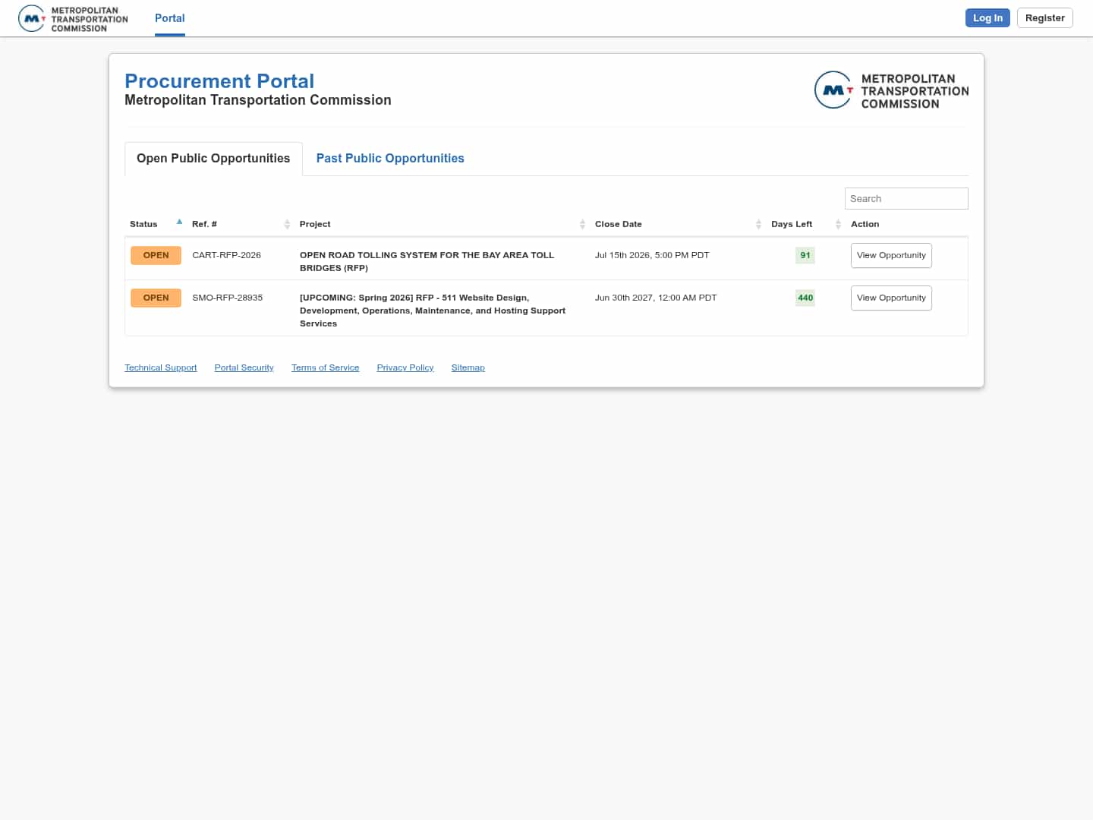Open the Technical Support link
Image resolution: width=1093 pixels, height=820 pixels.
pyautogui.click(x=160, y=367)
